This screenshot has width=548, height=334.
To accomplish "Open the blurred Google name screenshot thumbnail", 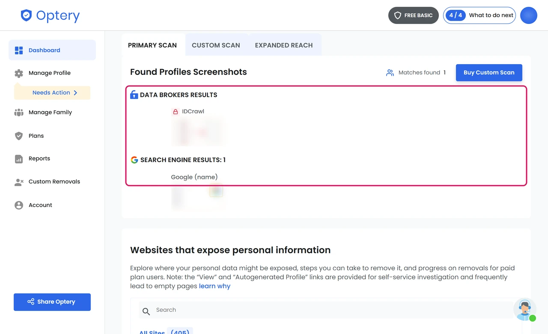I will [198, 197].
